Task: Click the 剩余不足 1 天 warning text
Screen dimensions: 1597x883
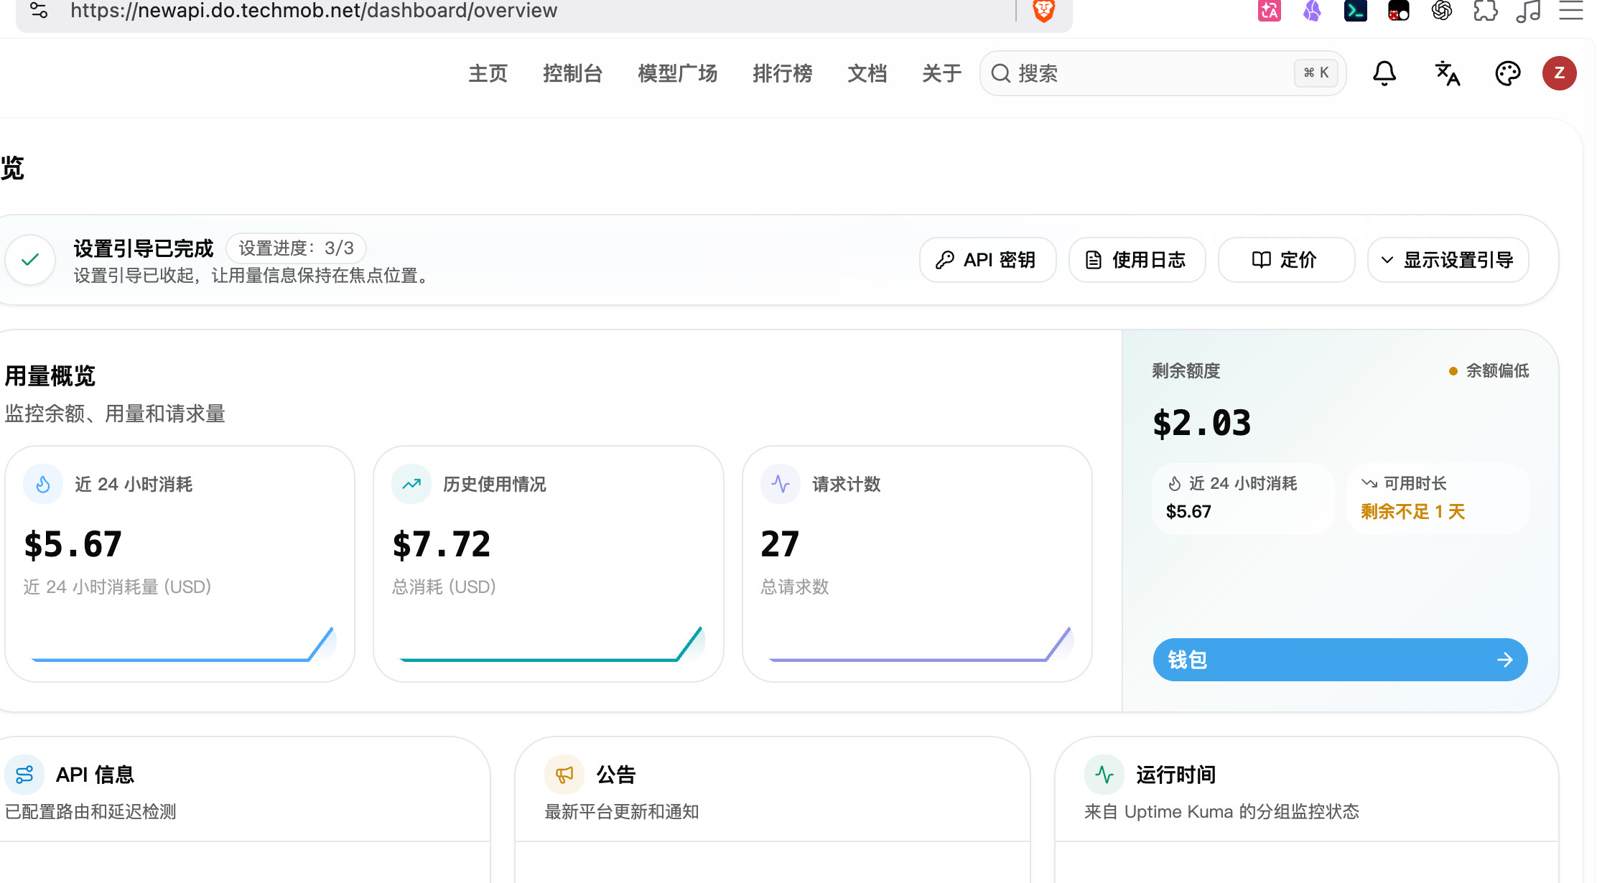Action: click(1413, 512)
